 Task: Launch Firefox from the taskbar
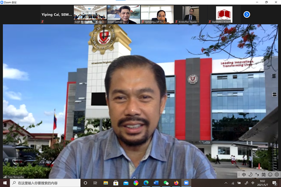coord(176,183)
